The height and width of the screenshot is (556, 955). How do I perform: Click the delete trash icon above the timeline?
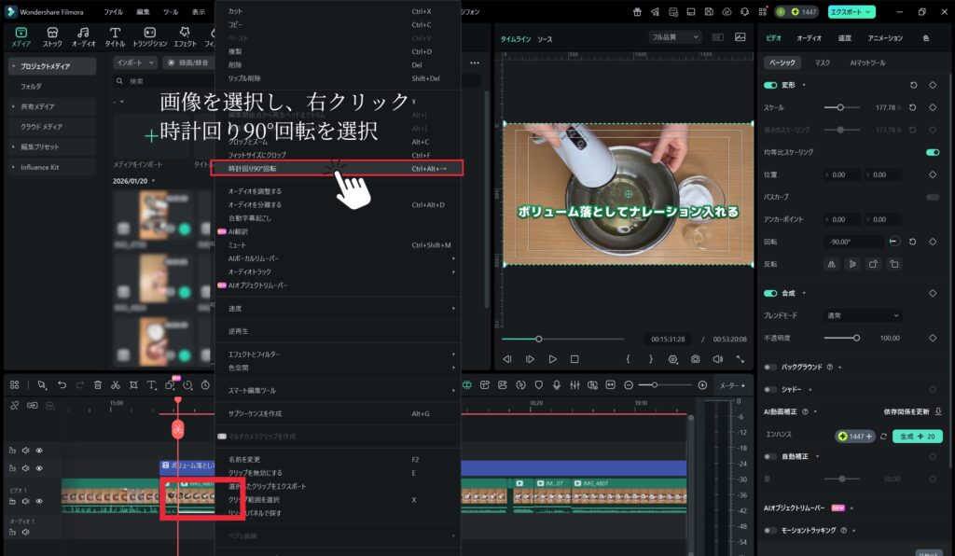point(97,384)
